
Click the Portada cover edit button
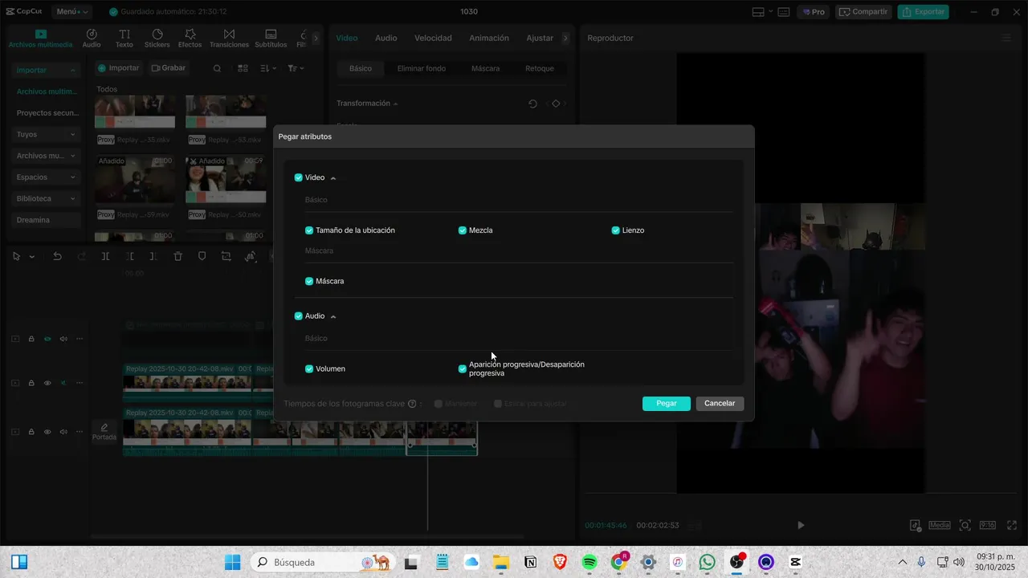[x=104, y=432]
